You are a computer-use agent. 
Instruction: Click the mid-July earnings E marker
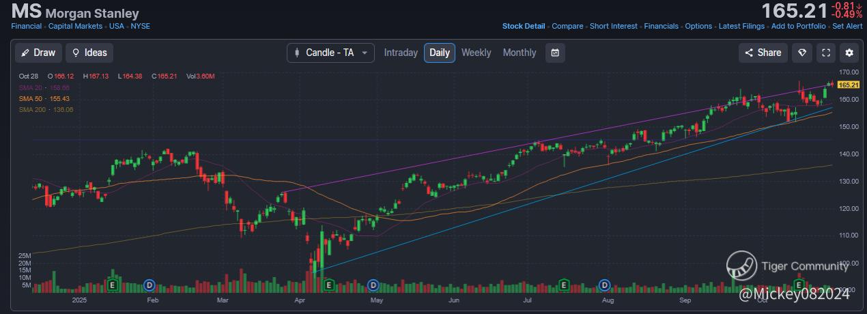pos(565,284)
